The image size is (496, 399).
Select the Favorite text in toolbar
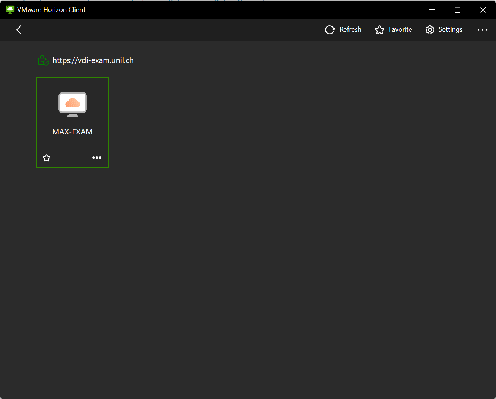400,30
